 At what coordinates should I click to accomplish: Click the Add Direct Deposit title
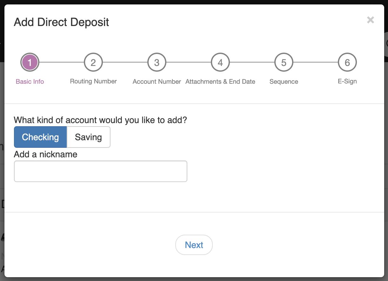[x=62, y=22]
